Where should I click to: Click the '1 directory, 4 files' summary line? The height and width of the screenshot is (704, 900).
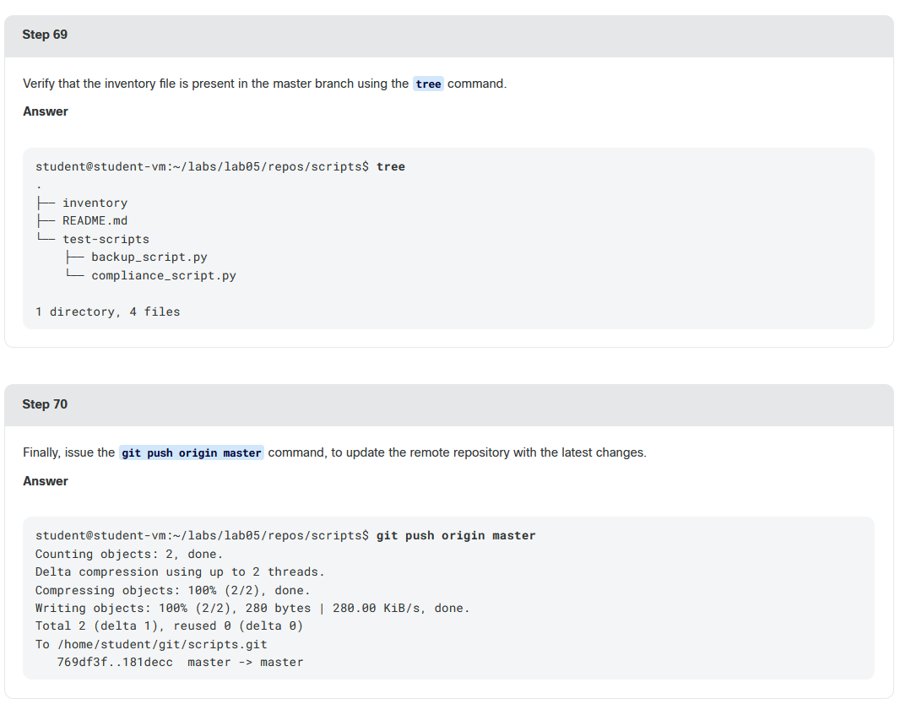[108, 311]
